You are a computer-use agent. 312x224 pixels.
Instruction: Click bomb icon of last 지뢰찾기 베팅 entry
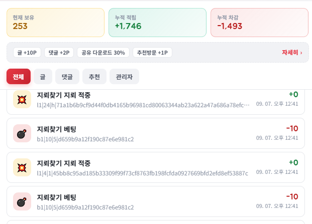coord(22,201)
